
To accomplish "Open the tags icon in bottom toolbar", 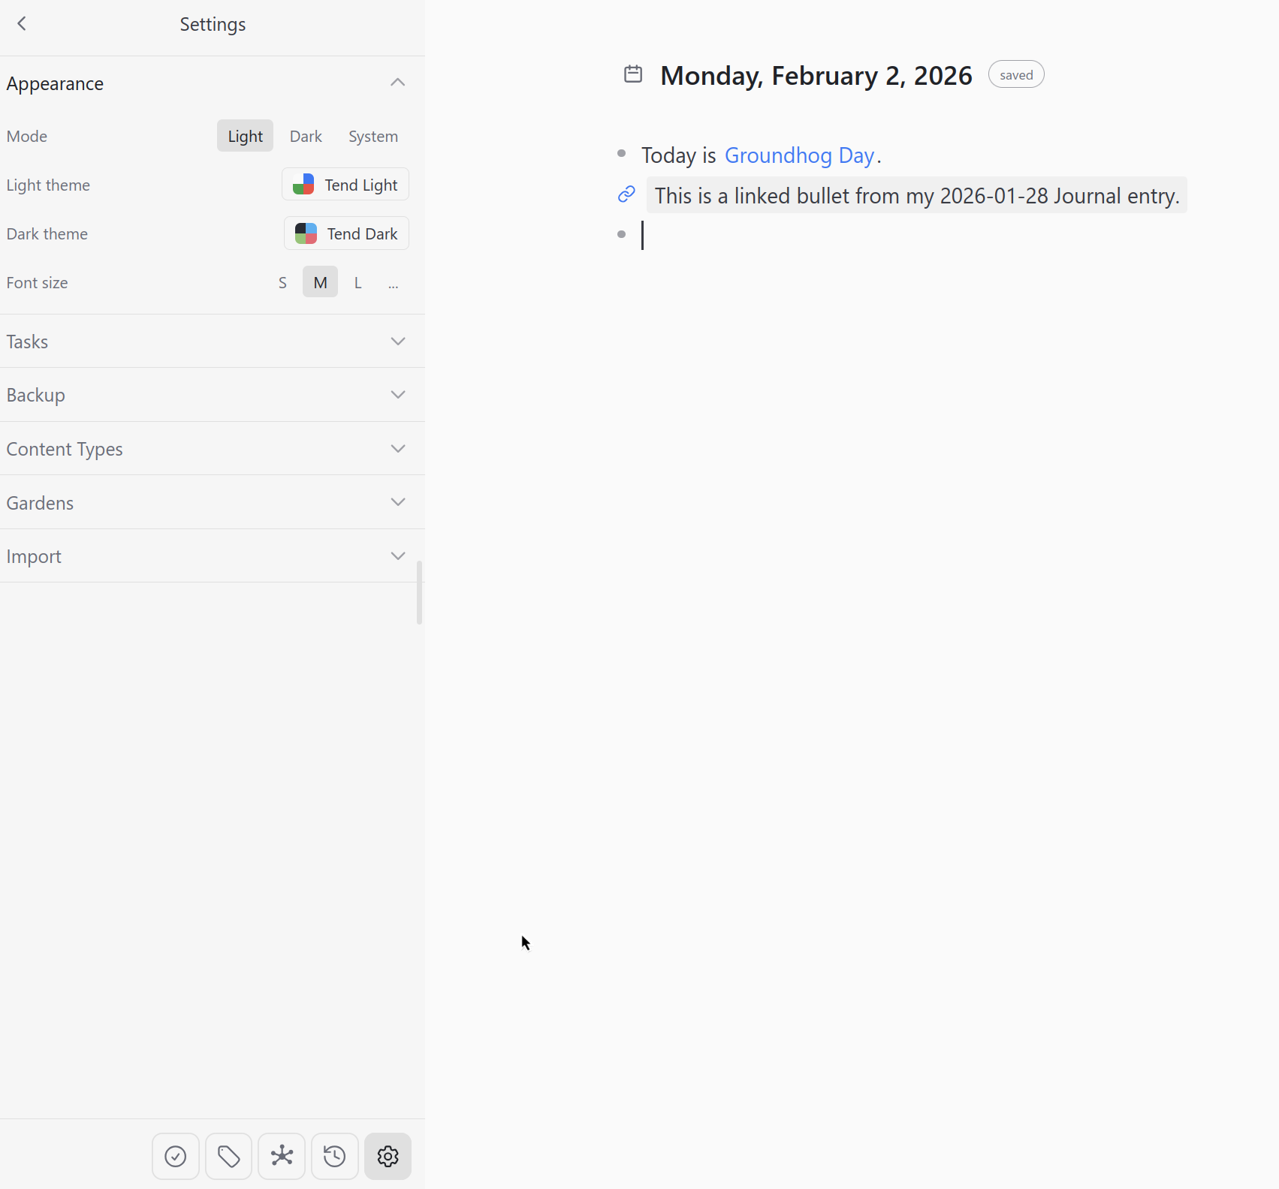I will pos(228,1156).
